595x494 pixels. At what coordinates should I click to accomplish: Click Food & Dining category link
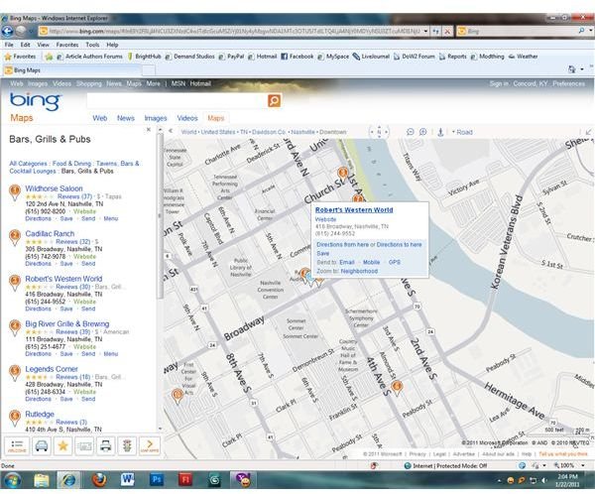click(x=71, y=164)
